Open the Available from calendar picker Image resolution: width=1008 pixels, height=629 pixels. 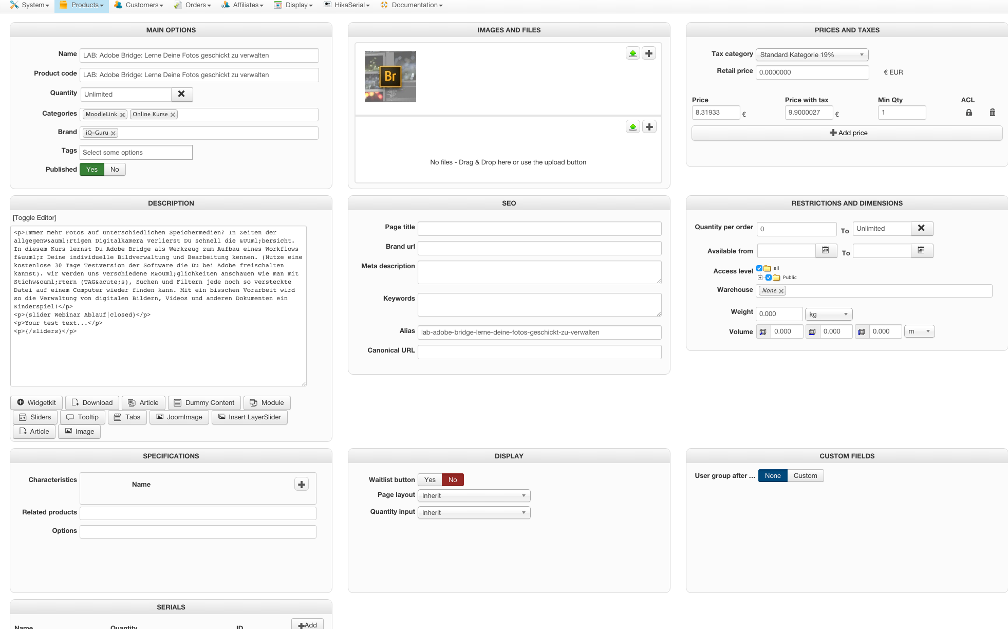tap(826, 251)
